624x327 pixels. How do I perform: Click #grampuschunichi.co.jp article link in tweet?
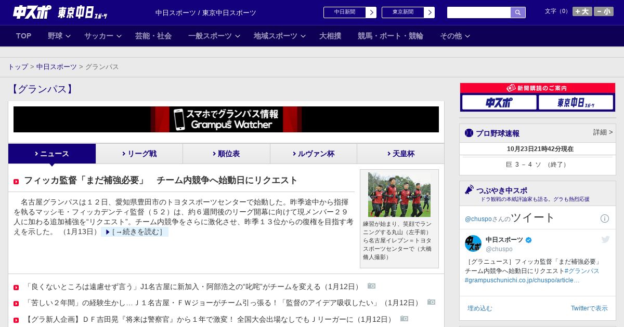pyautogui.click(x=522, y=280)
